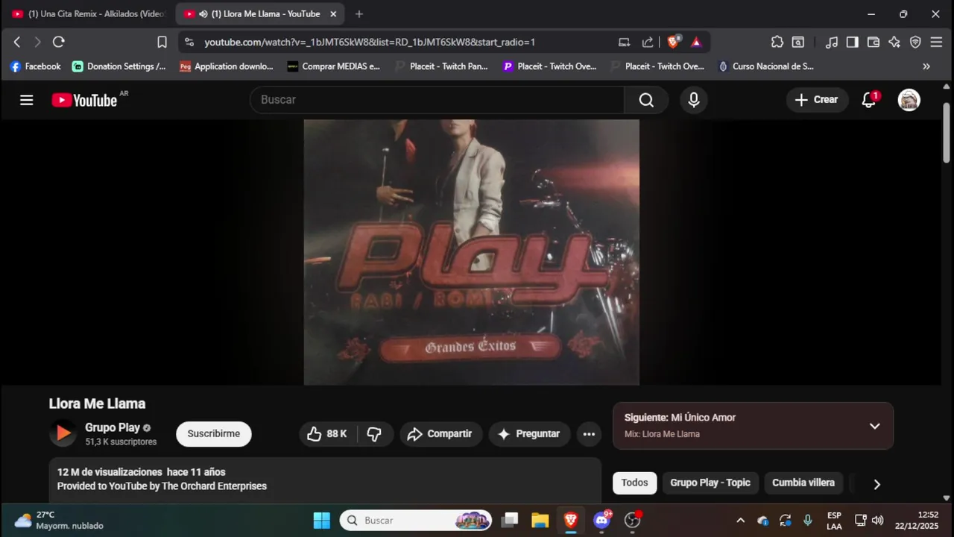Go to the YouTube home logo
Screen dimensions: 954x537
pos(84,100)
